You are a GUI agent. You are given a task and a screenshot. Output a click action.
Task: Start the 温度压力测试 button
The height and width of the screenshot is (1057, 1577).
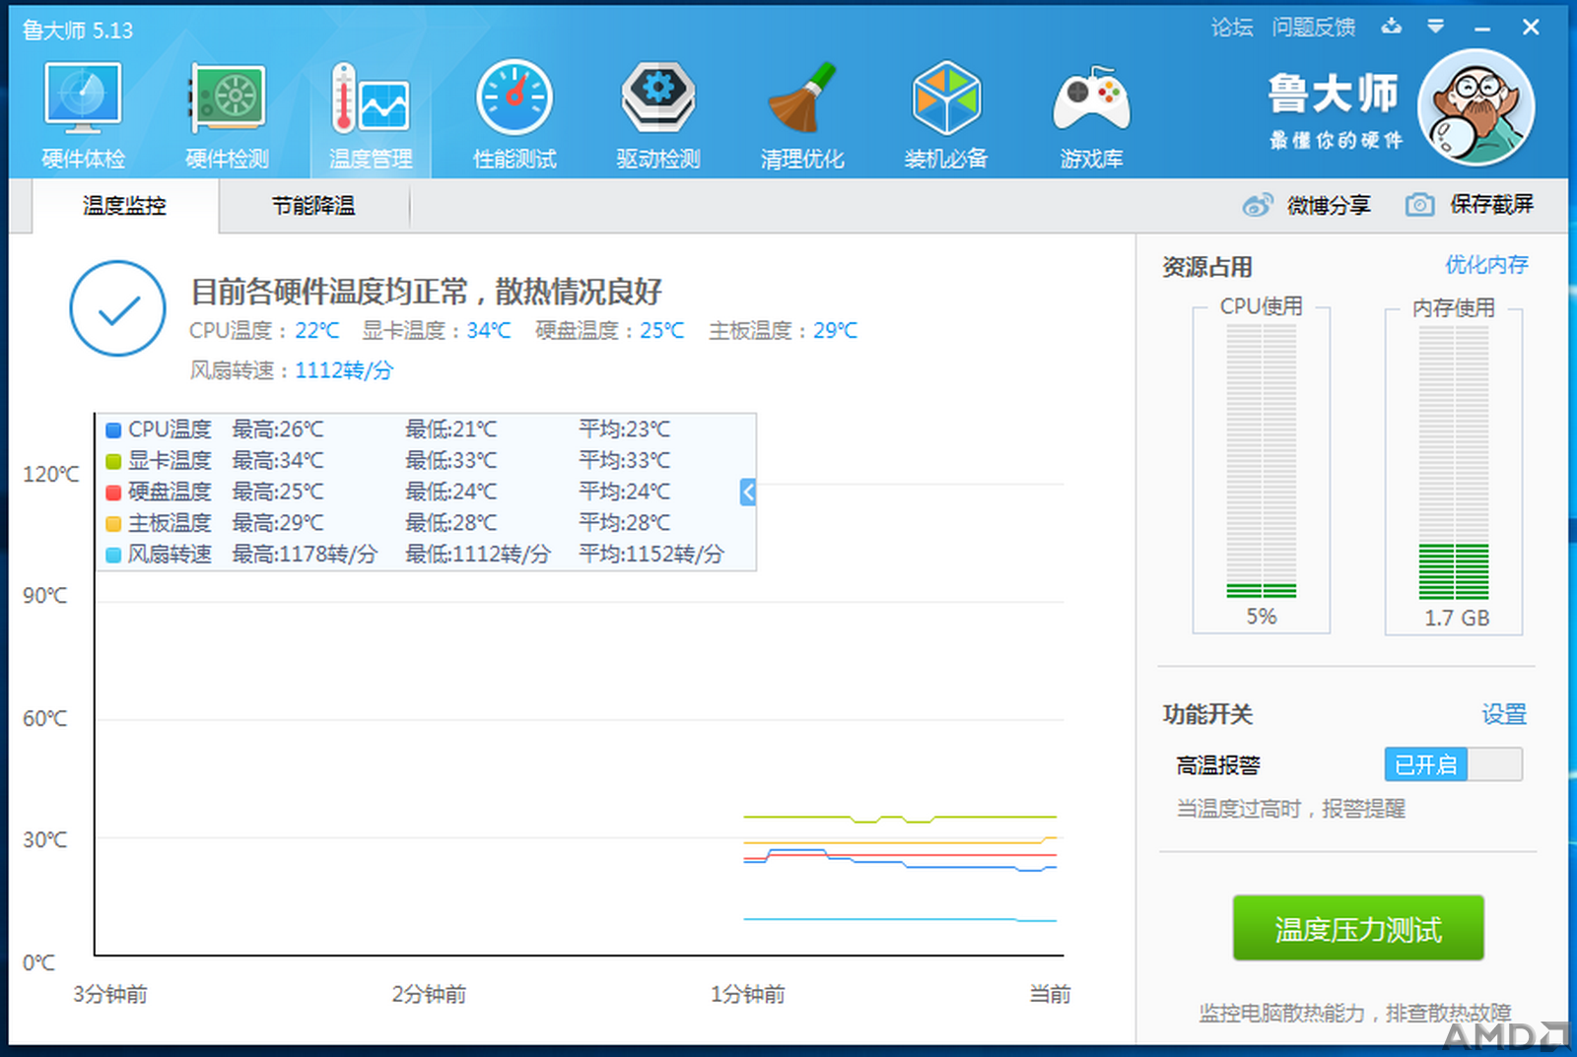[1358, 928]
